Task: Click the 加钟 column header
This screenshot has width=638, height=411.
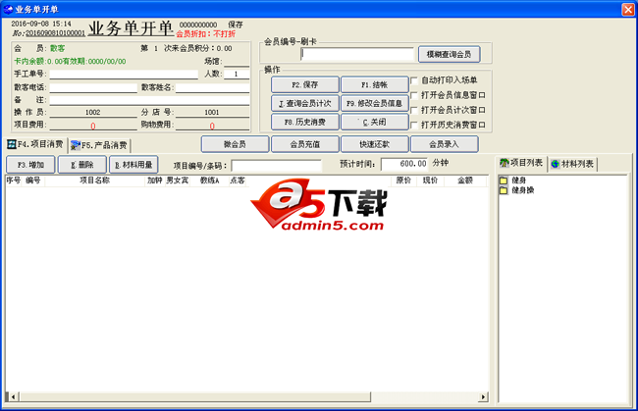Action: [x=155, y=180]
